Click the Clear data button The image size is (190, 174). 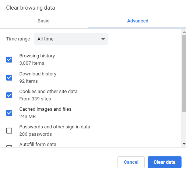165,162
